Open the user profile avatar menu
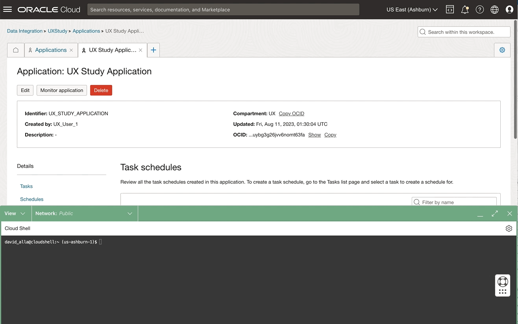This screenshot has width=518, height=324. pos(510,9)
